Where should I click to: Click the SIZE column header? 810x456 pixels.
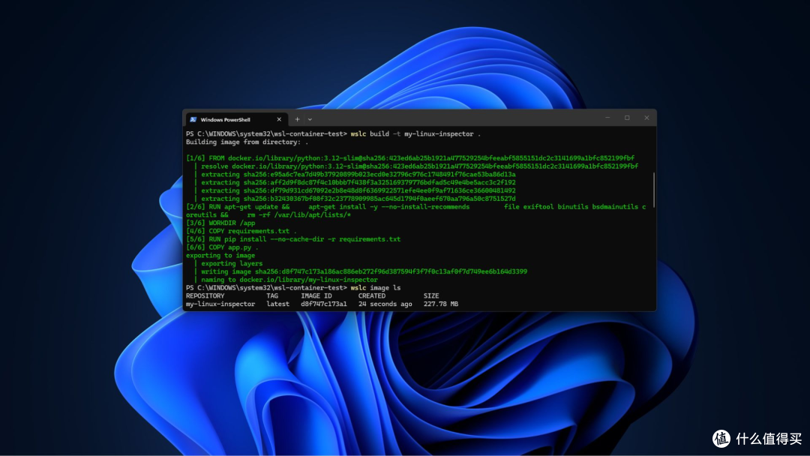430,296
